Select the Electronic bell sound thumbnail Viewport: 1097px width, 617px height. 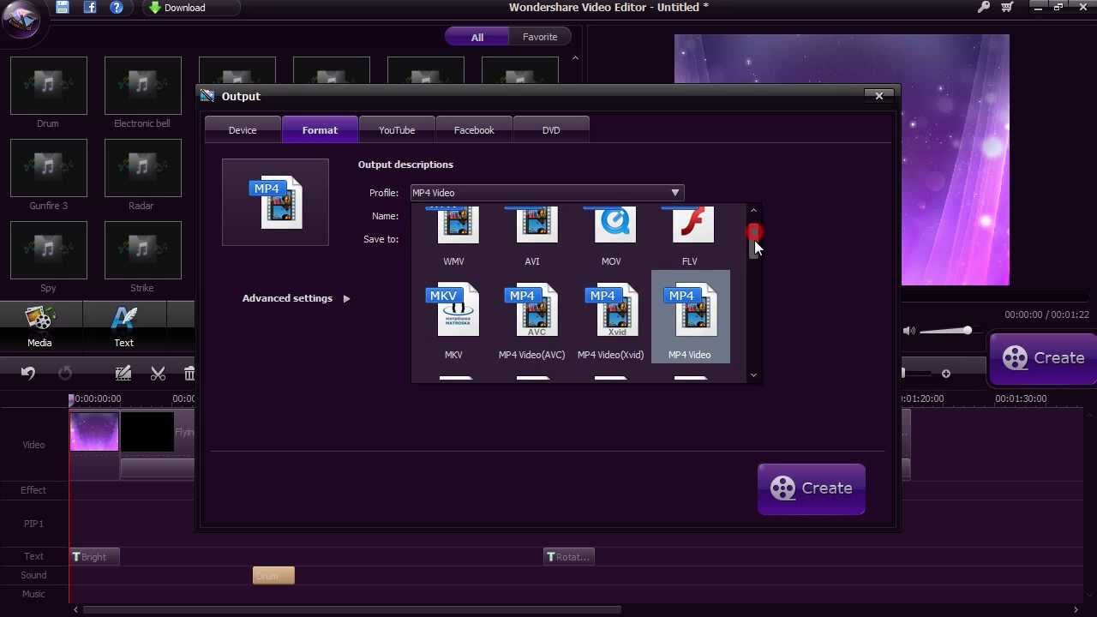pyautogui.click(x=143, y=86)
